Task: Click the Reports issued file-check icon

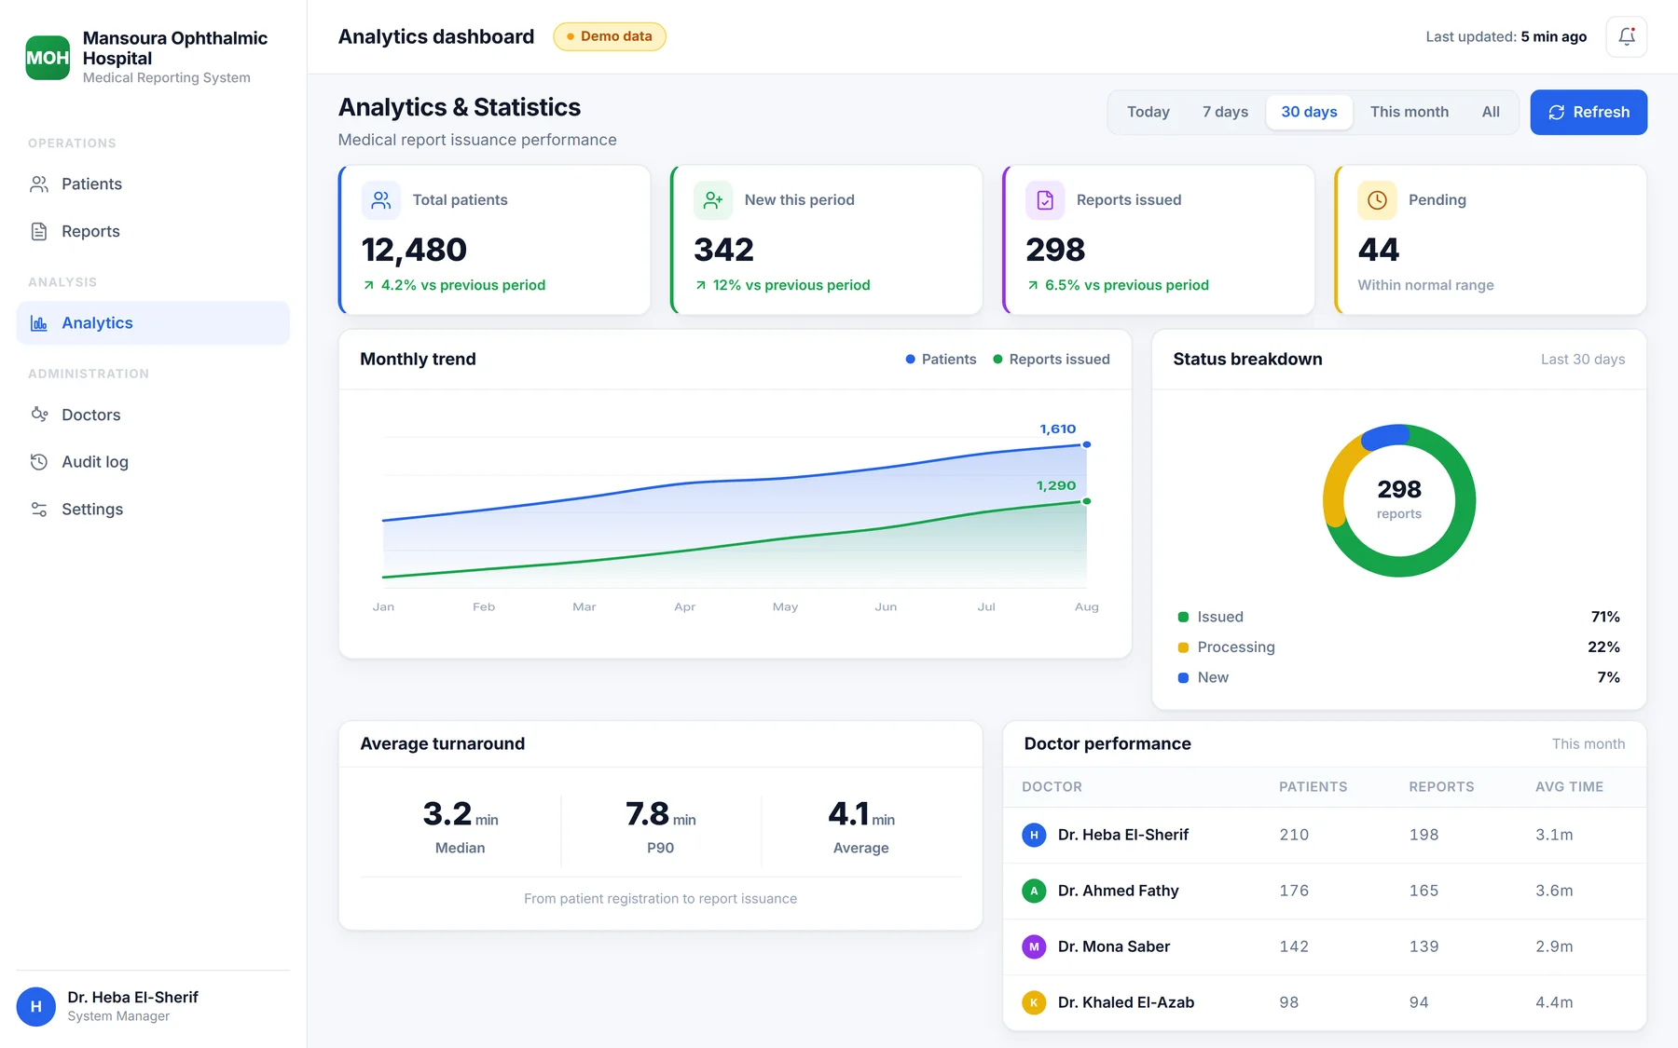Action: (1045, 200)
